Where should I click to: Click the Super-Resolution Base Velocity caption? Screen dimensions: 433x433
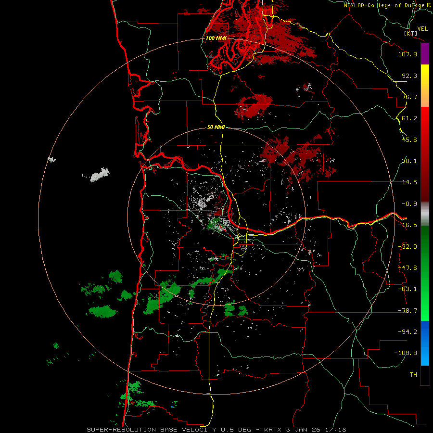[216, 430]
